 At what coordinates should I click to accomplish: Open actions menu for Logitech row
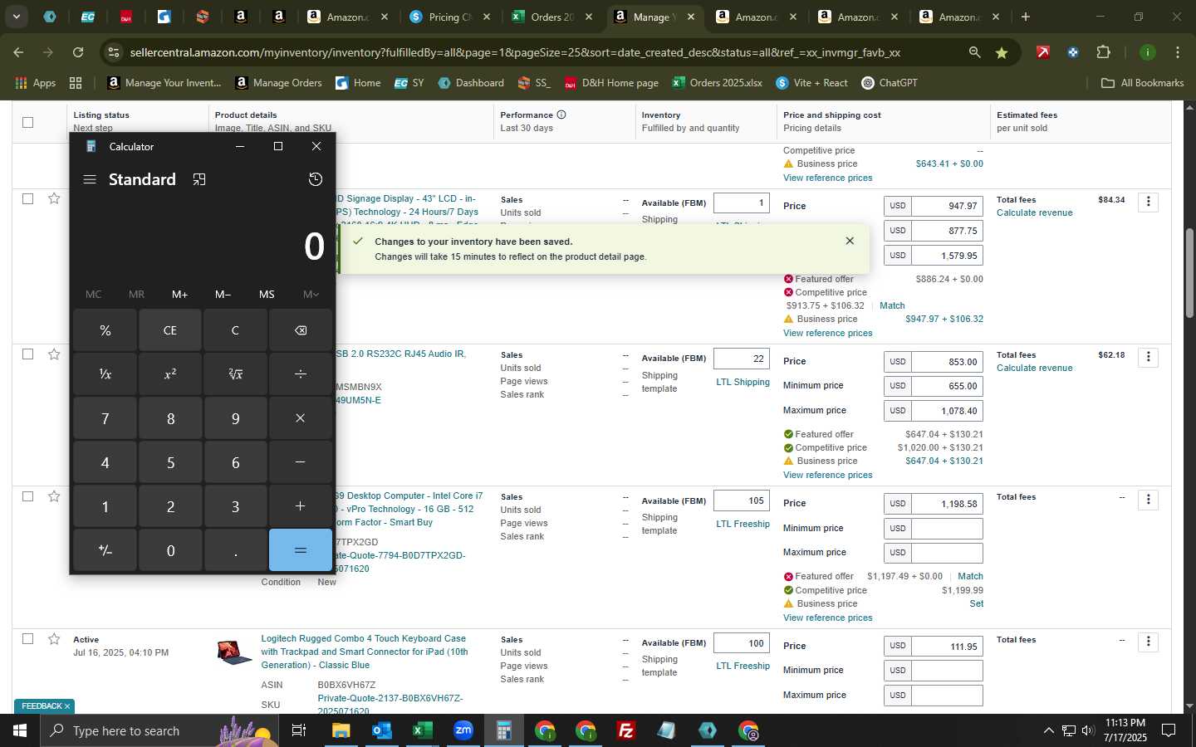pos(1148,642)
